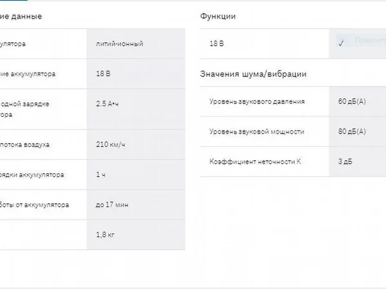Click the 210 км/ч airflow speed value
The height and width of the screenshot is (289, 386).
point(111,144)
